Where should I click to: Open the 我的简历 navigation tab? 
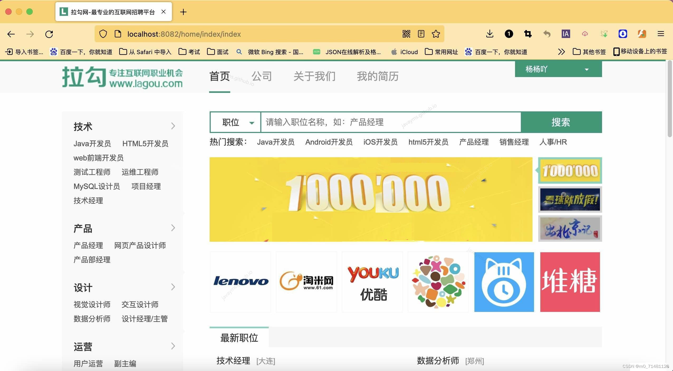(x=377, y=77)
